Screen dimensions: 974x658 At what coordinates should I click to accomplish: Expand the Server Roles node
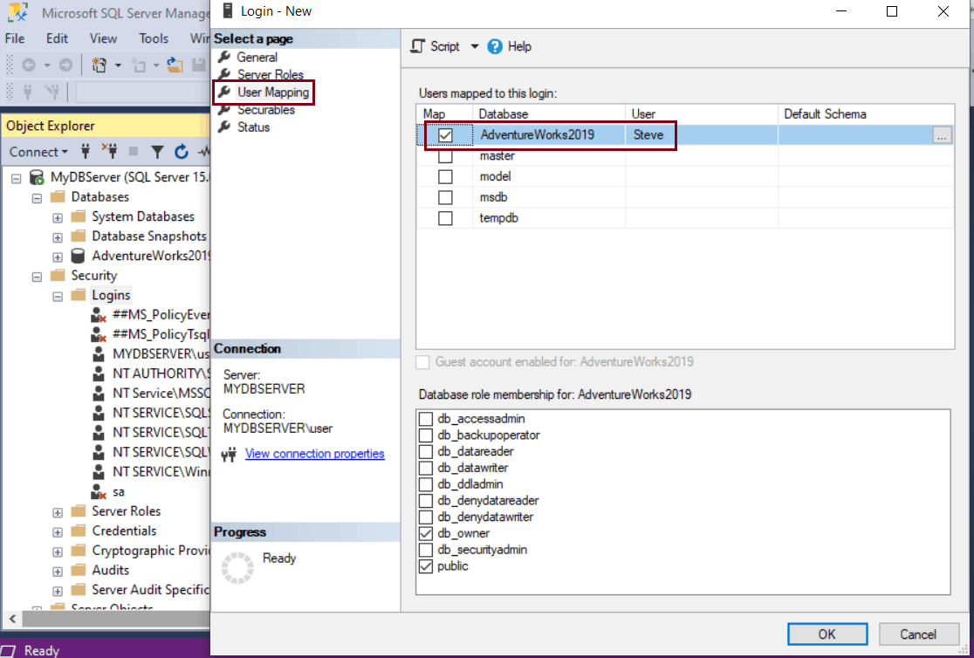click(x=56, y=511)
